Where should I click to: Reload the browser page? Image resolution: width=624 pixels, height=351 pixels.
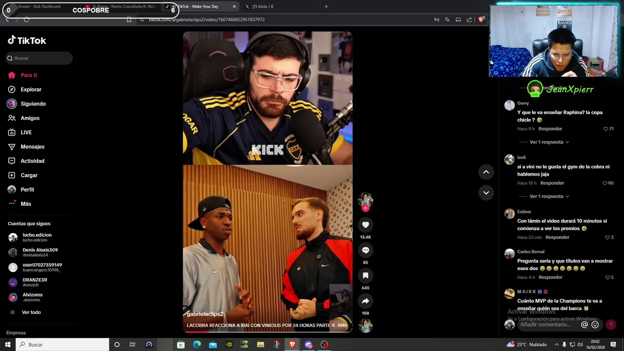(x=26, y=19)
